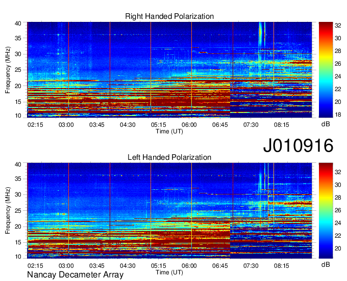
Task: Click the bottom plot's color scale bar
Action: pyautogui.click(x=326, y=211)
